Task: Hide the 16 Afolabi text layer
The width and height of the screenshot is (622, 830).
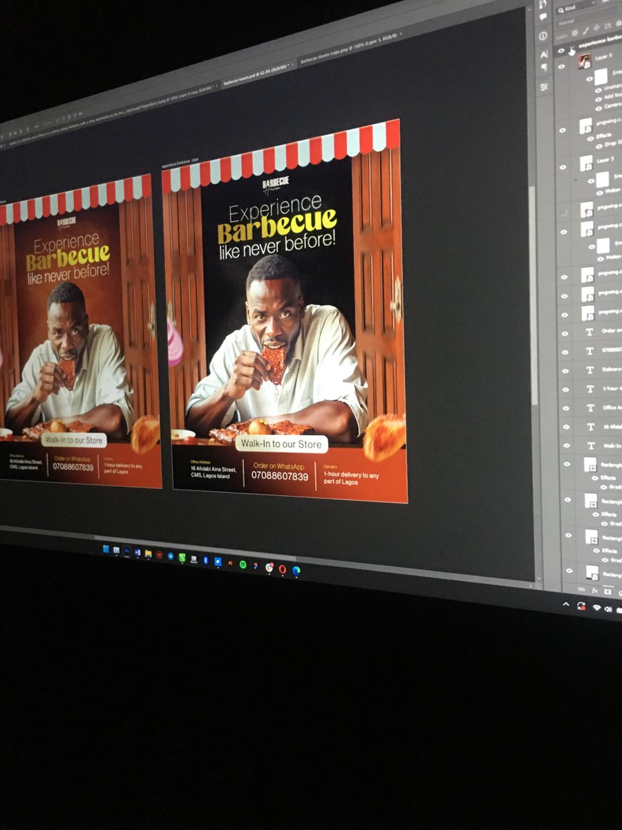Action: [x=565, y=427]
